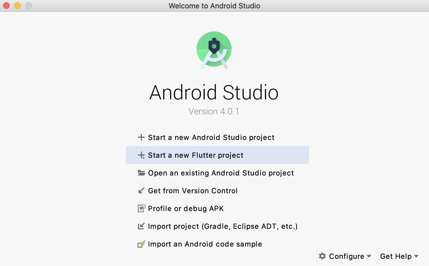Expand the Get Help dropdown arrow
The height and width of the screenshot is (266, 429).
point(416,256)
